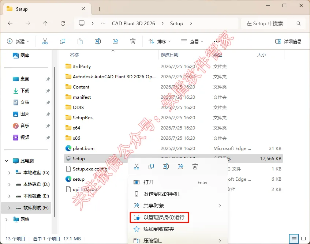
Task: Open the 新建 dropdown
Action: tap(18, 41)
